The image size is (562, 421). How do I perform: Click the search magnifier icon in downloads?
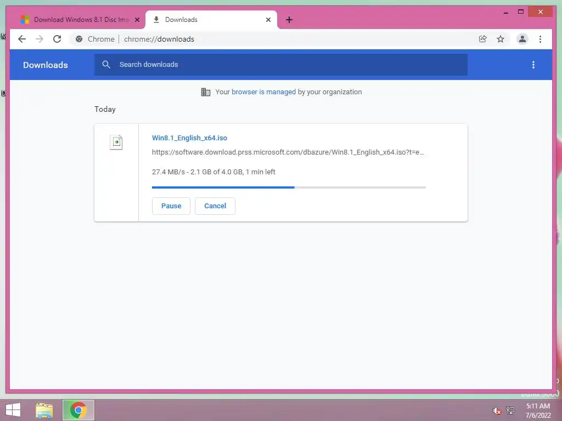coord(106,65)
